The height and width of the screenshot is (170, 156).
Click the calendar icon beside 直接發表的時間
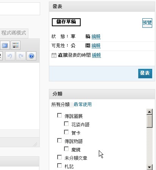click(54, 56)
